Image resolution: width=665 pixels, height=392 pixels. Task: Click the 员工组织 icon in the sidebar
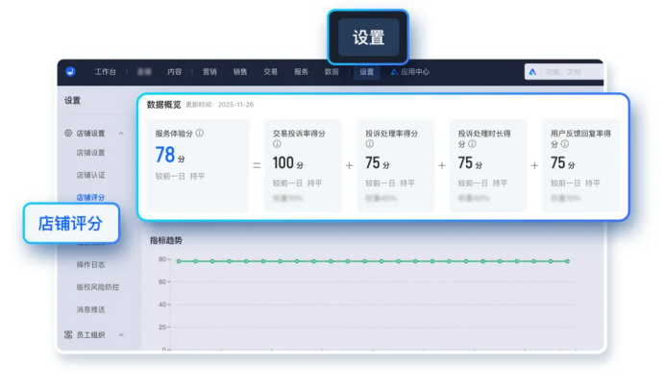coord(68,334)
